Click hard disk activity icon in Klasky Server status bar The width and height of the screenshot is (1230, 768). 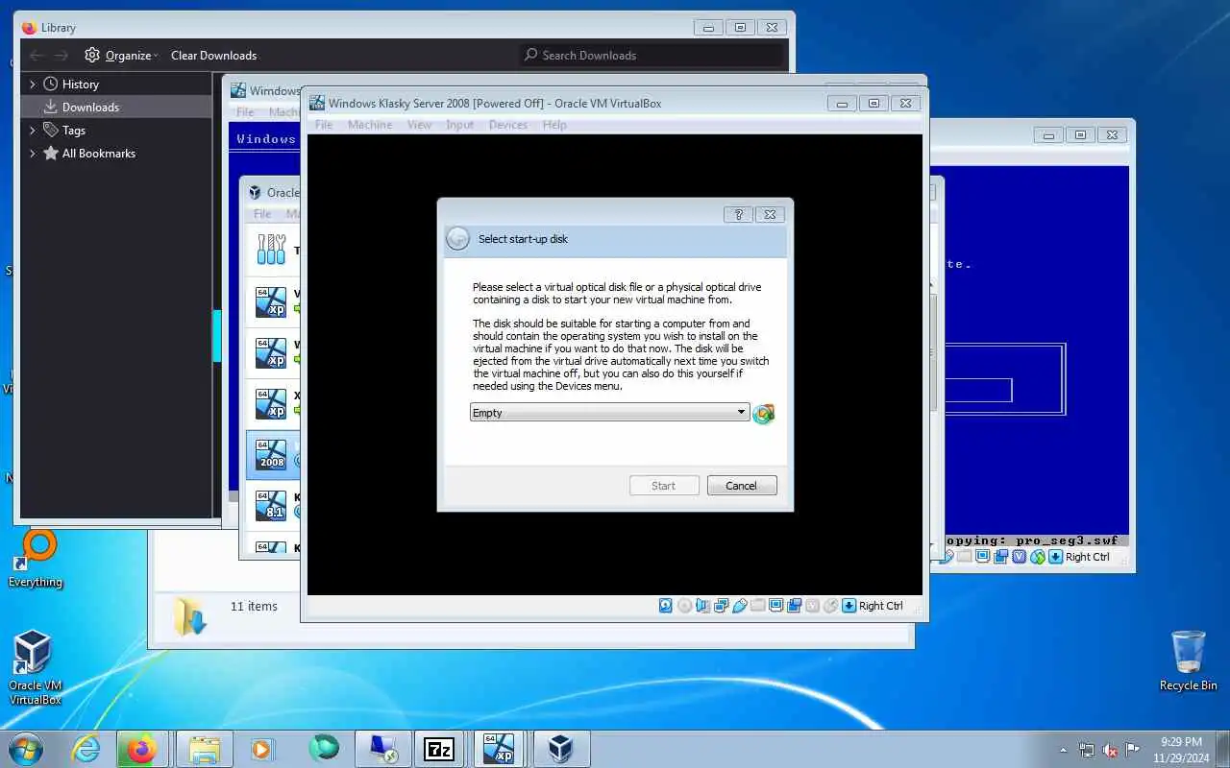(x=665, y=606)
